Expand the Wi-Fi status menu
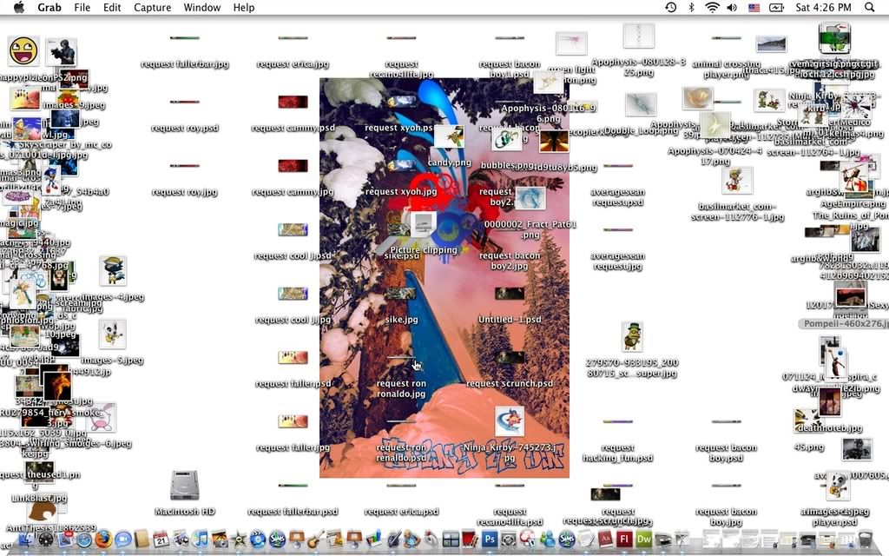This screenshot has width=889, height=556. click(712, 8)
